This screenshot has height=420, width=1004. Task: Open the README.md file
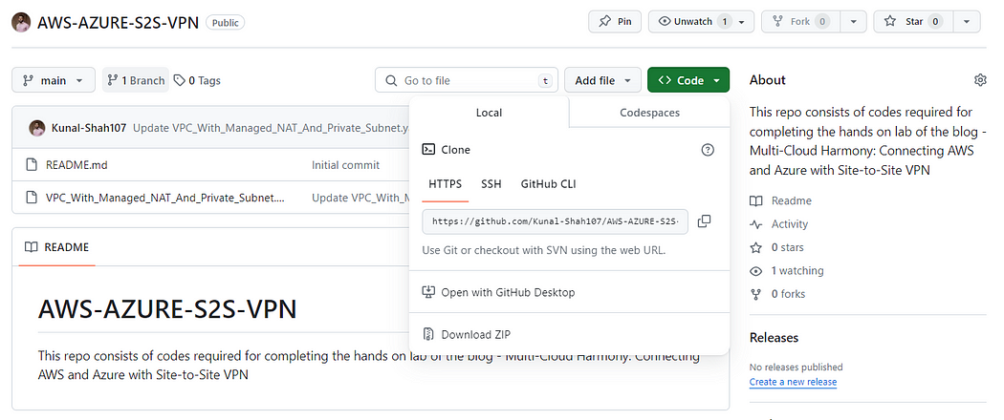[76, 165]
